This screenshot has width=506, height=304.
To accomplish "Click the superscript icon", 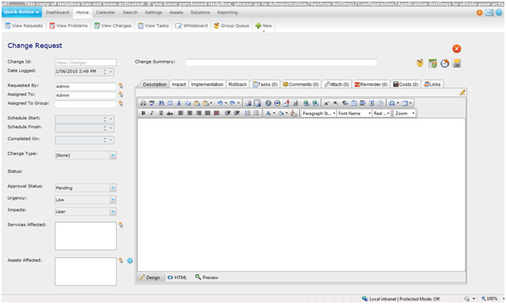I will coord(326,103).
